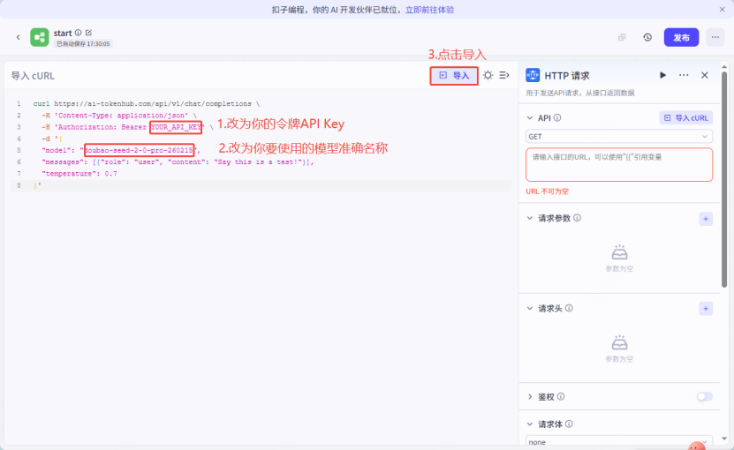Open version history clock icon

pos(647,37)
